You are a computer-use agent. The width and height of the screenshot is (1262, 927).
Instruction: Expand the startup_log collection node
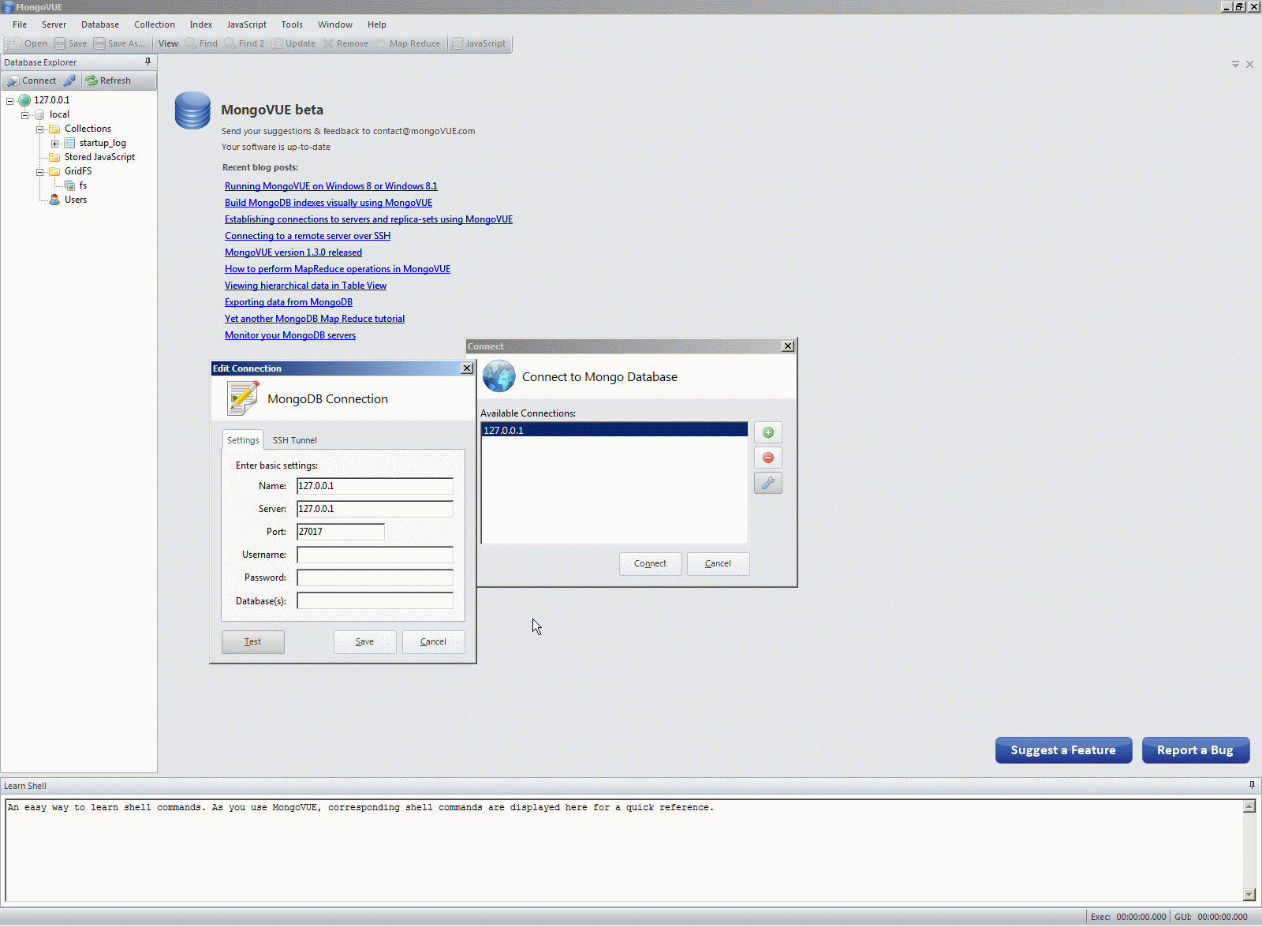55,144
